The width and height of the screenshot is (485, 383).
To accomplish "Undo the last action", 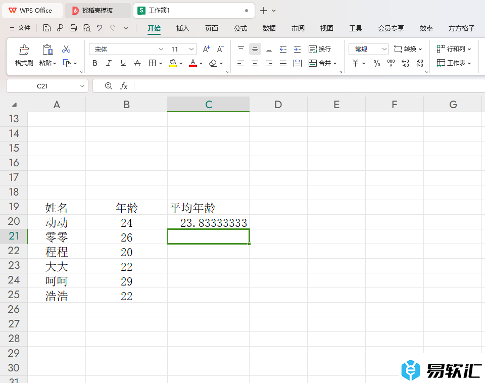I will (x=100, y=28).
